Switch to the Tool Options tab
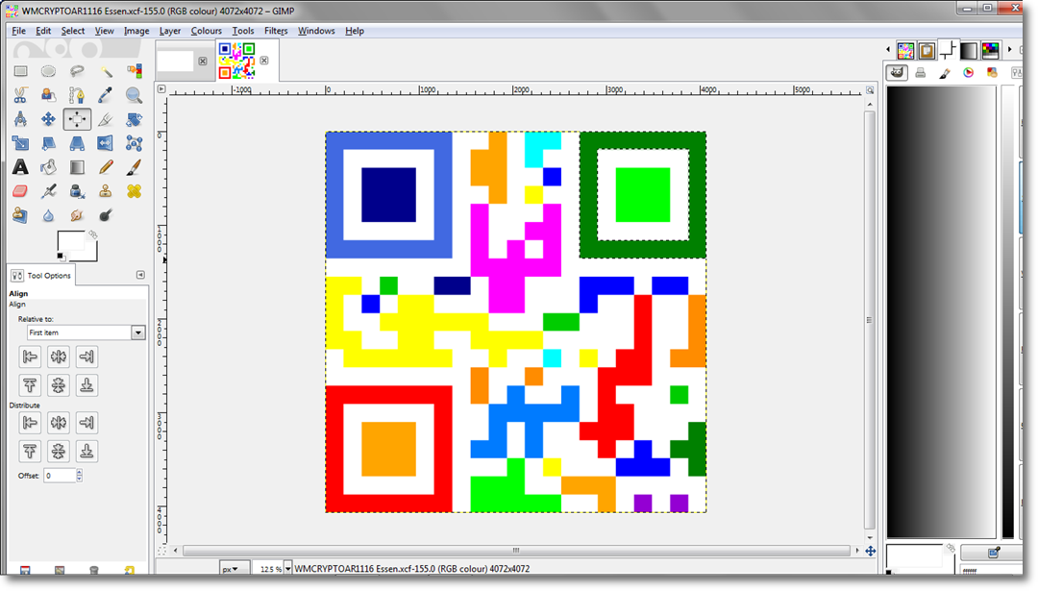Image resolution: width=1038 pixels, height=591 pixels. tap(41, 275)
